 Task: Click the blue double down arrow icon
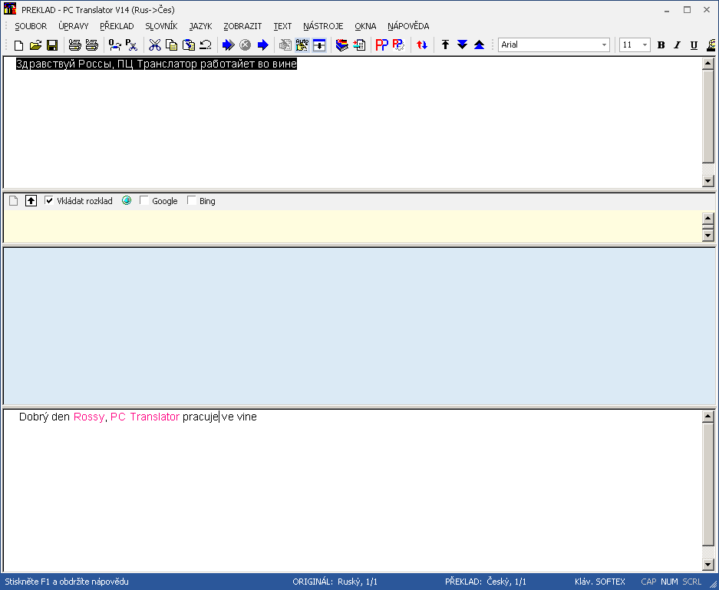click(462, 45)
